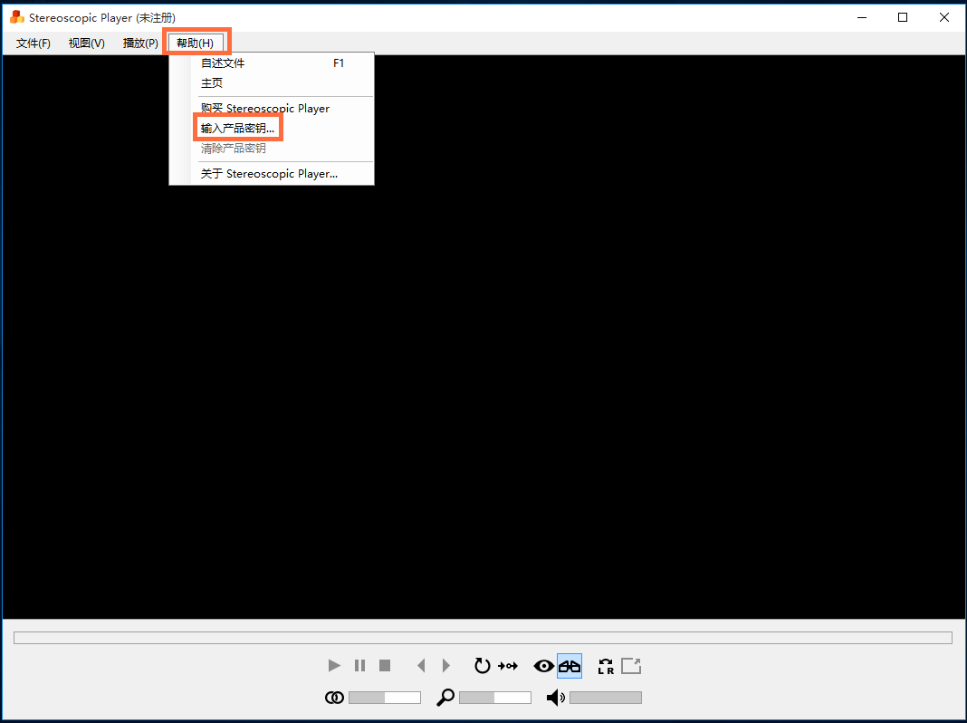Select 输入产品密钥... menu entry
Viewport: 967px width, 723px height.
point(272,129)
